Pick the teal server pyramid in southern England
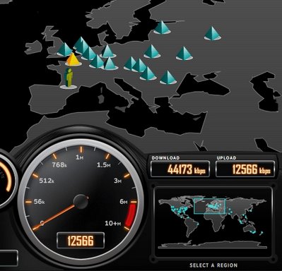282x271 pixels. (x=64, y=49)
